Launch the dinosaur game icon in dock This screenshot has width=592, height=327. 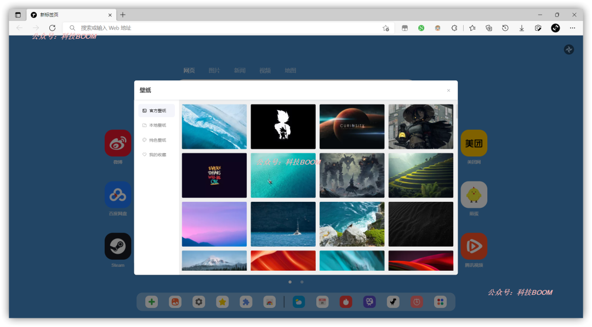[393, 302]
